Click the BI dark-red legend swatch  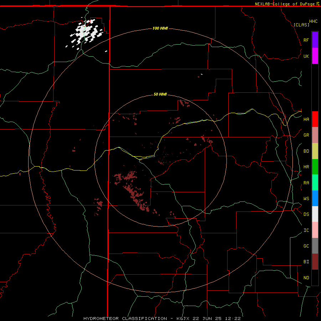(315, 262)
